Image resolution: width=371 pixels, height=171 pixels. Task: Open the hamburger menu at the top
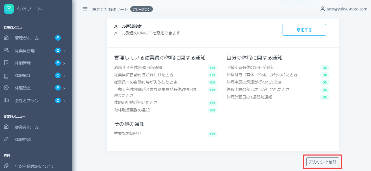(84, 9)
